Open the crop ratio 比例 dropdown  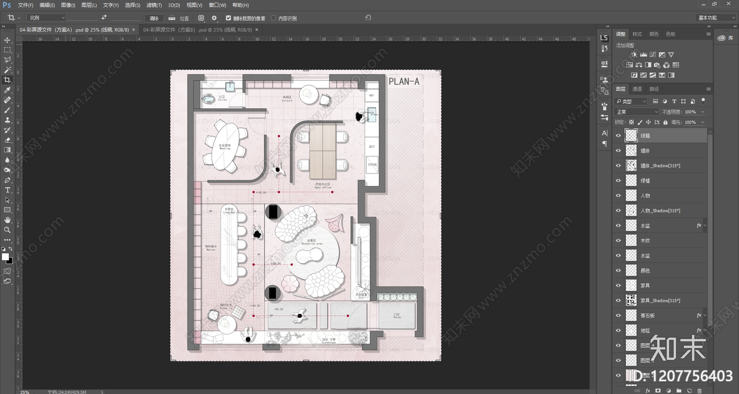pyautogui.click(x=47, y=18)
